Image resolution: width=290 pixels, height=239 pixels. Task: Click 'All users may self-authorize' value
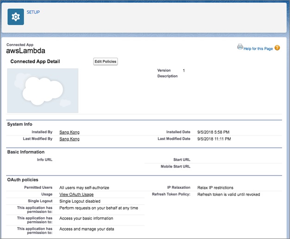(x=84, y=187)
